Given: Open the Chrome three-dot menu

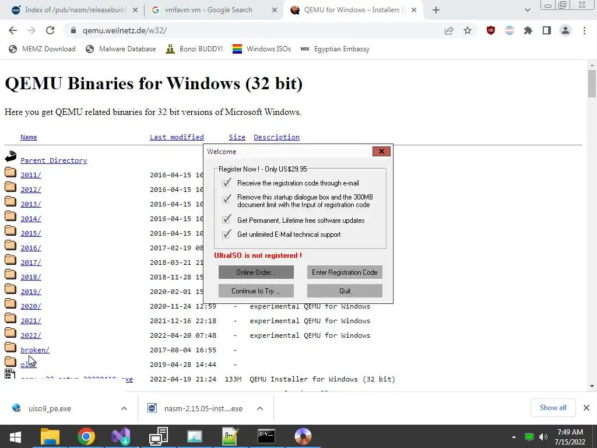Looking at the screenshot, I should (x=584, y=30).
